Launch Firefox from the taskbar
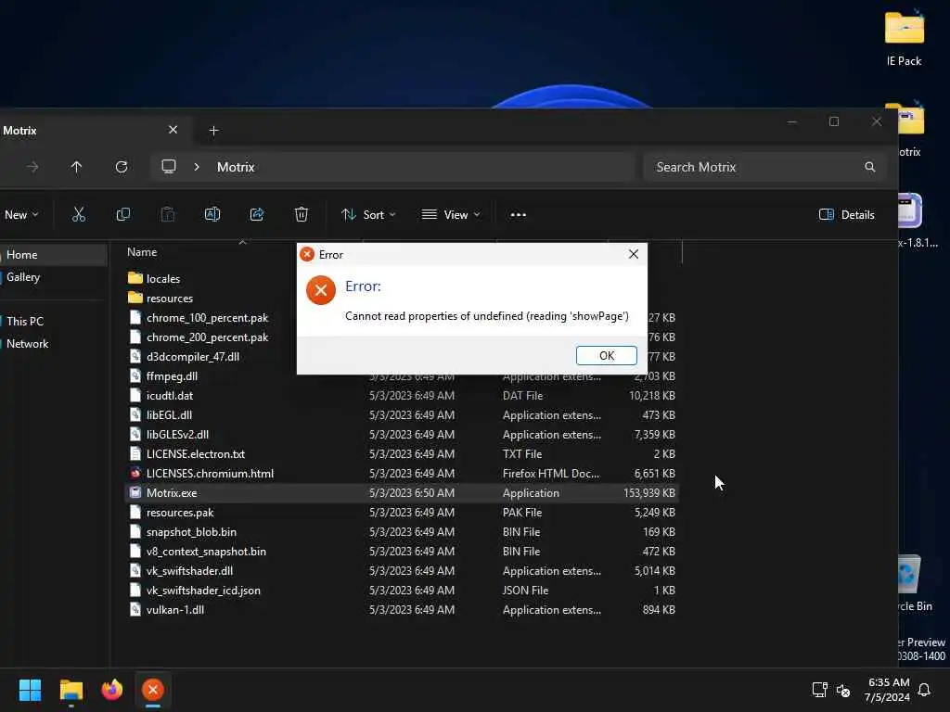Image resolution: width=950 pixels, height=712 pixels. pos(112,690)
